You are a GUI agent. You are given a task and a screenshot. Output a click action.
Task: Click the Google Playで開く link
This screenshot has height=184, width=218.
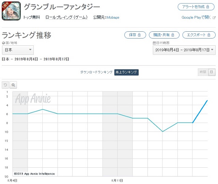(x=196, y=17)
